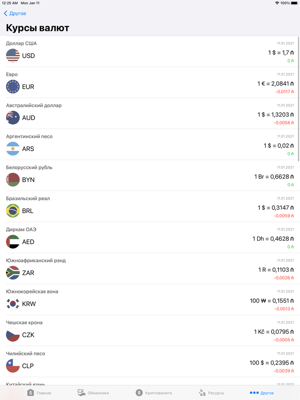Click the vertical scrollbar on the right

pyautogui.click(x=298, y=99)
